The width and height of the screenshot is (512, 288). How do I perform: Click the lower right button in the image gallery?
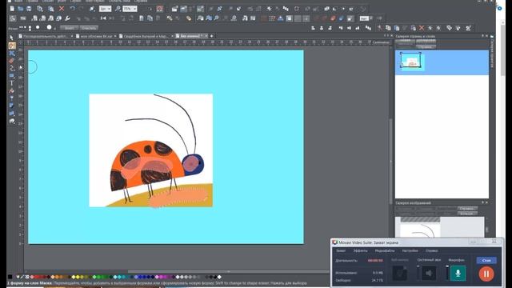pos(467,214)
